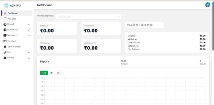This screenshot has width=214, height=105.
Task: Click the Withdraw ₹0.00 summary card
Action: click(x=57, y=46)
